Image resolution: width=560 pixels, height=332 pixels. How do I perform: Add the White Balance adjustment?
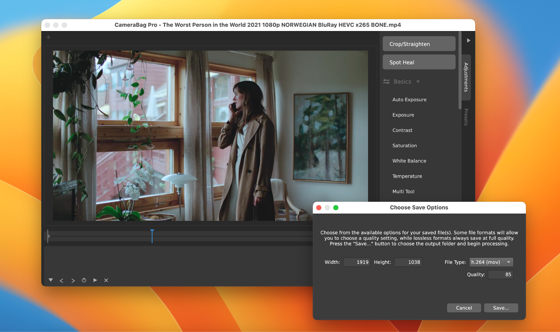coord(409,161)
